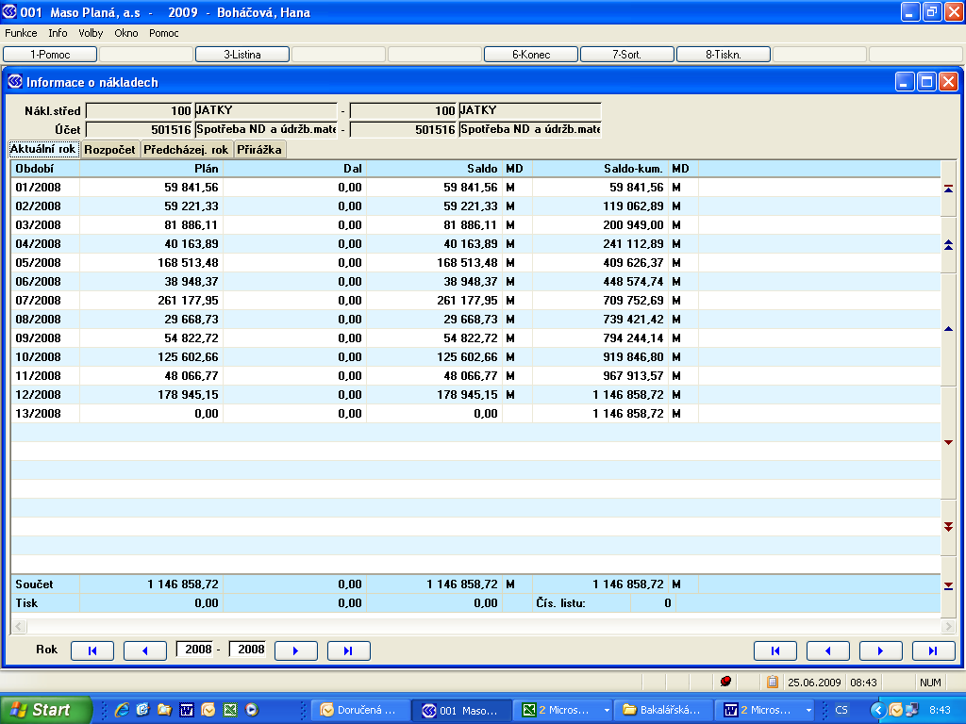Screen dimensions: 966x724
Task: Go to last year in Rok navigator
Action: click(x=349, y=650)
